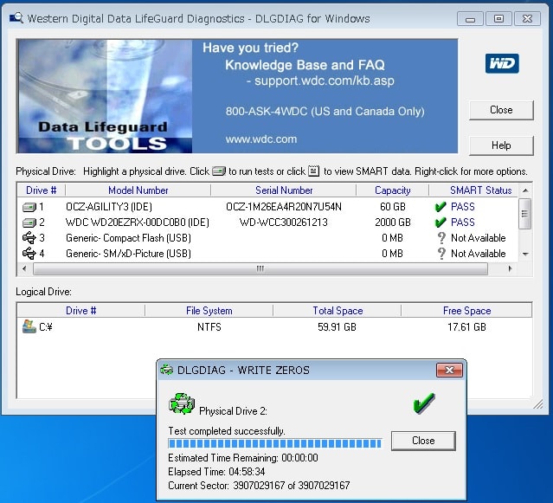Click serial number WD-WCC300261213
This screenshot has height=503, width=553.
pos(284,222)
